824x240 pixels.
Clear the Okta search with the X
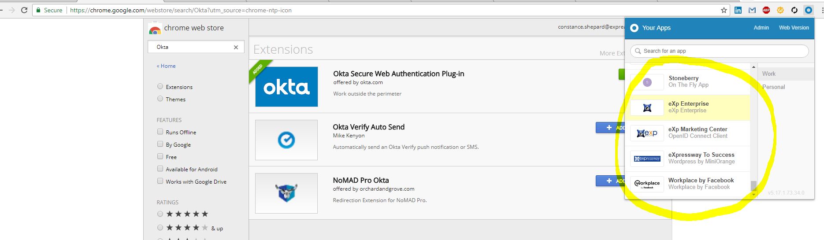(236, 47)
